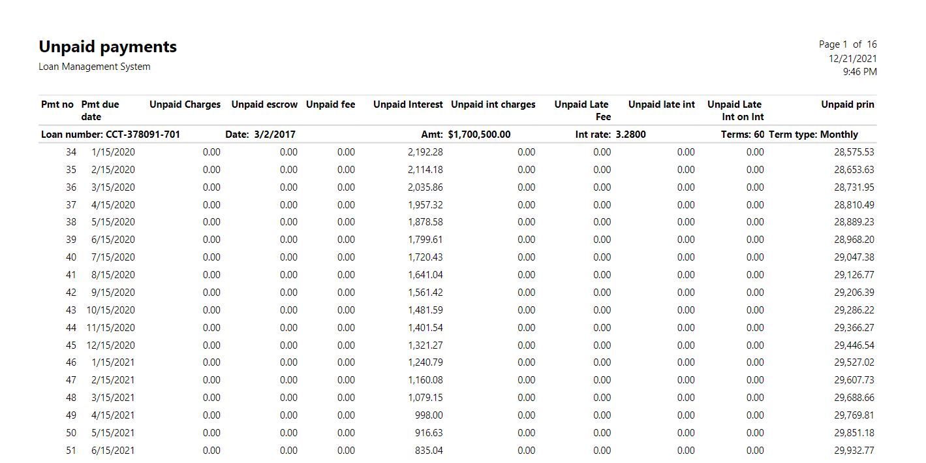Select the "Unpaid Charges" column header
926x463 pixels.
tap(185, 104)
